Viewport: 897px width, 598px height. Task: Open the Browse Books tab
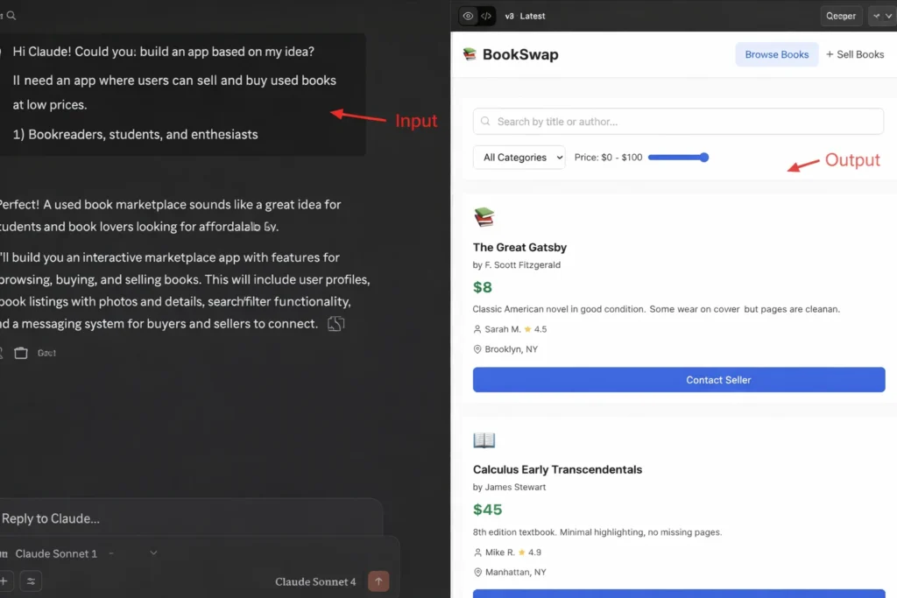776,54
